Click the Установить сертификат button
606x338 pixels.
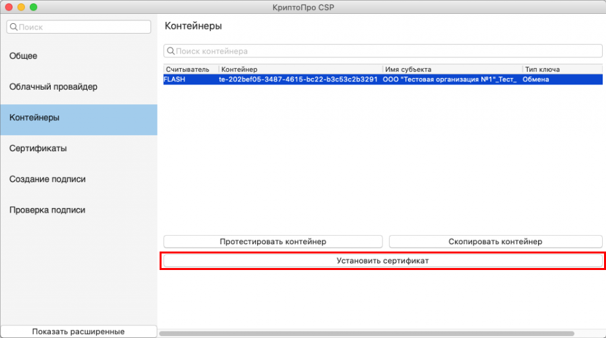point(382,261)
